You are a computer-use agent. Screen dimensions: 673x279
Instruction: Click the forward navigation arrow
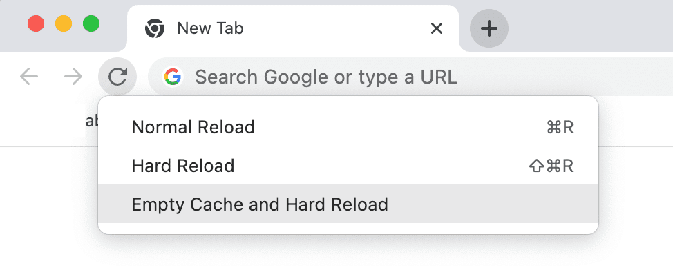(73, 77)
